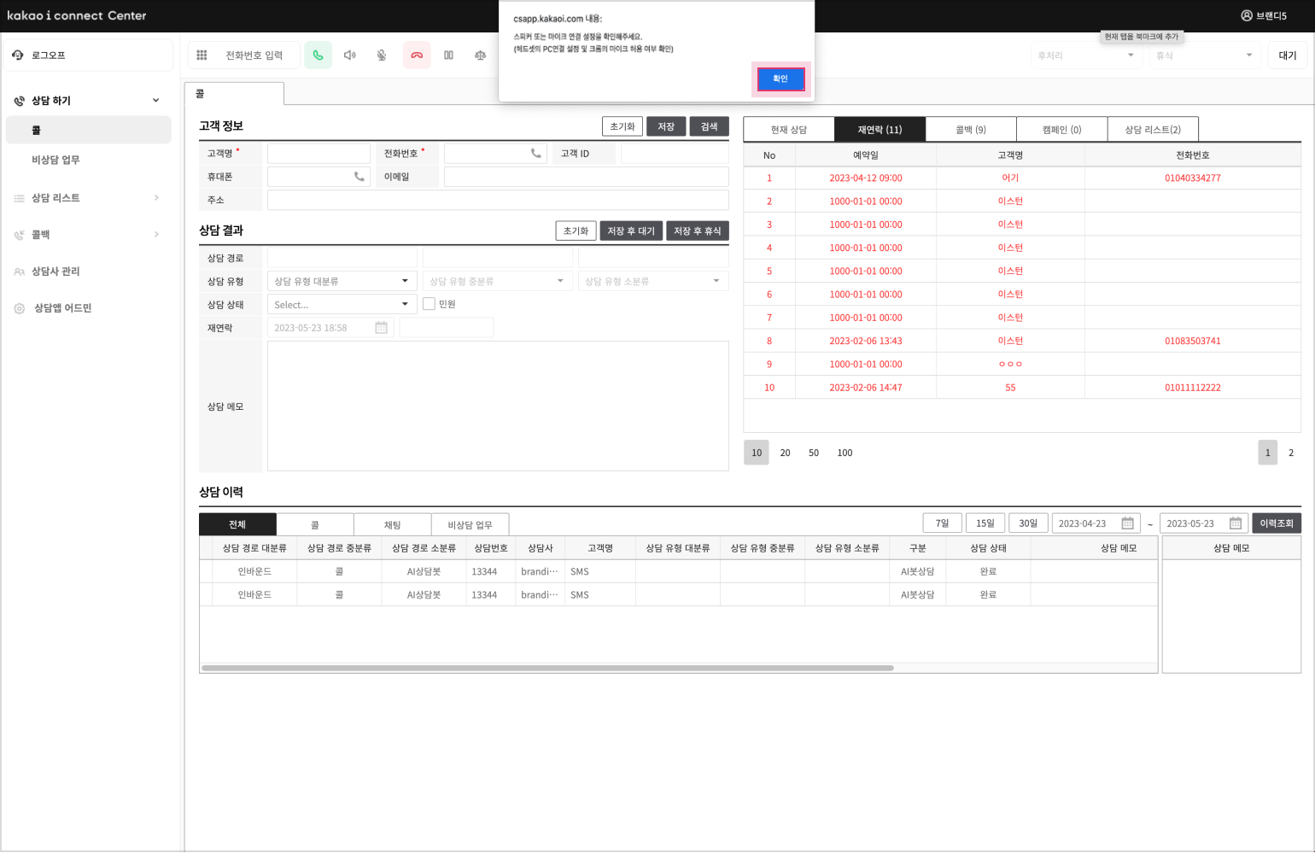Click the 상담 메모 text area
This screenshot has height=853, width=1315.
(497, 406)
